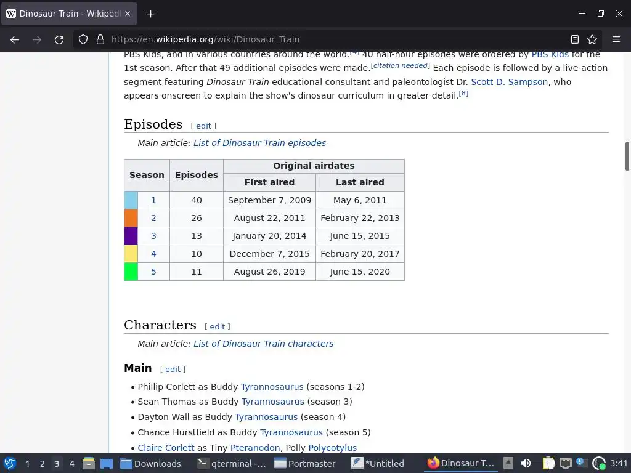631x473 pixels.
Task: Go back to the previous page
Action: pos(15,39)
